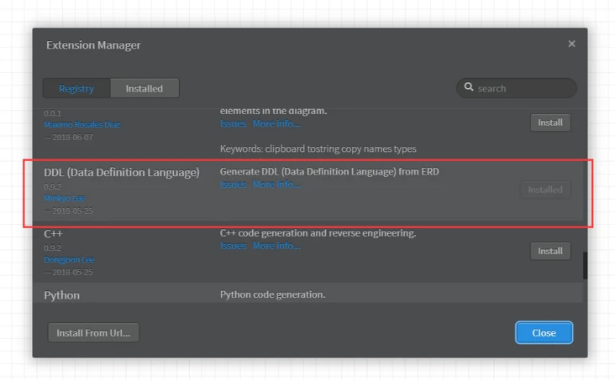The image size is (615, 380).
Task: Switch to the Registry tab
Action: coord(76,89)
